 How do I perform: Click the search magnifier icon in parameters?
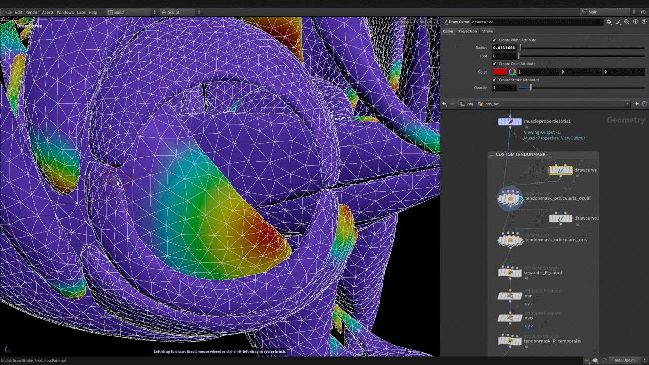pos(627,22)
